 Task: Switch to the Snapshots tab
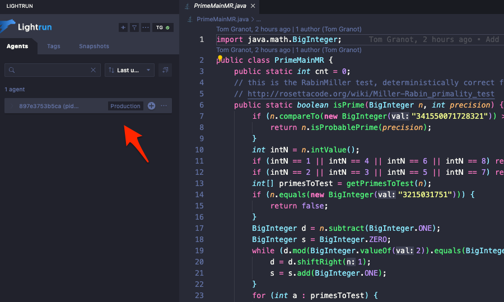(94, 47)
